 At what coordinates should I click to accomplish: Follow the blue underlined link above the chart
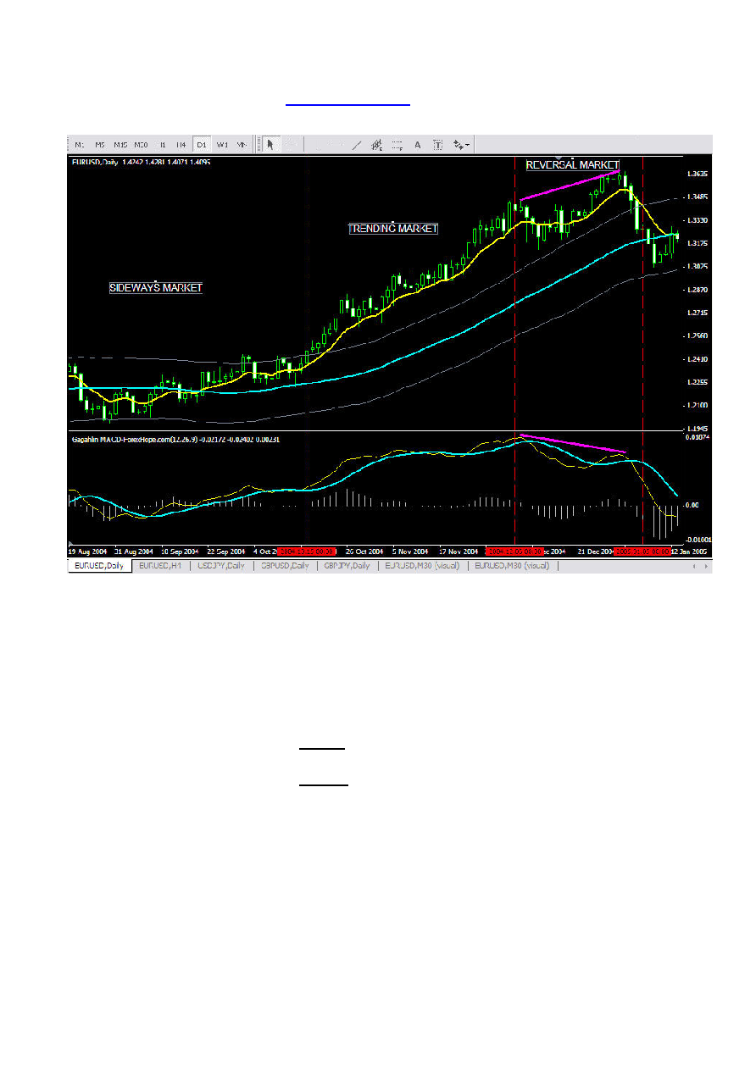tap(347, 103)
